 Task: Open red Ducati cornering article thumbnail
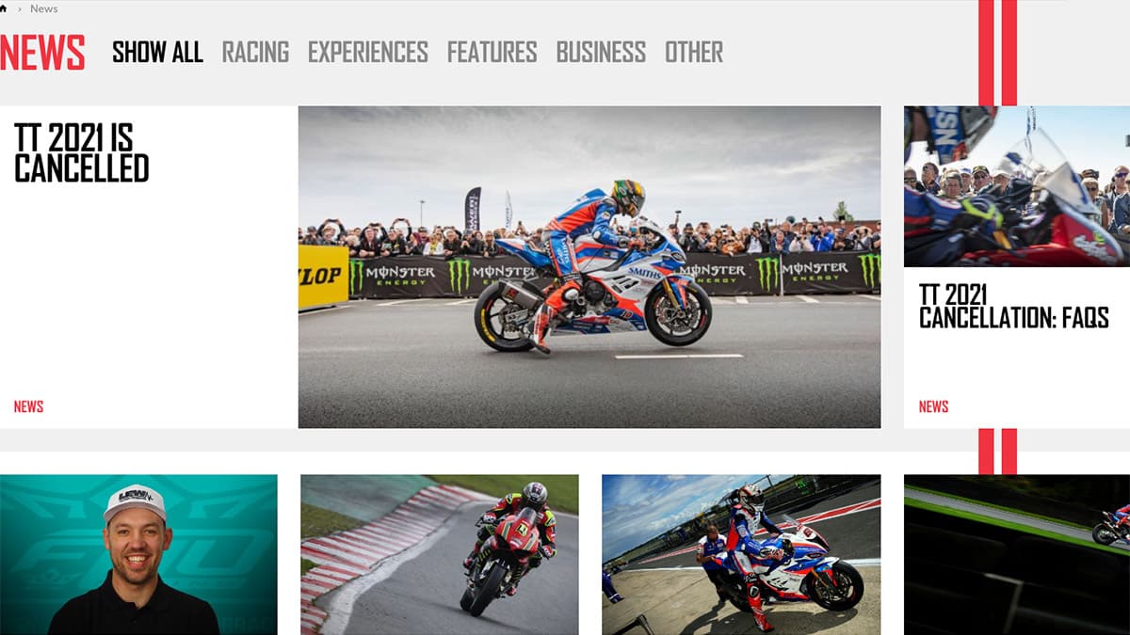tap(440, 555)
